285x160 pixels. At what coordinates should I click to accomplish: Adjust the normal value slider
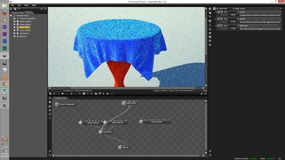click(x=260, y=15)
